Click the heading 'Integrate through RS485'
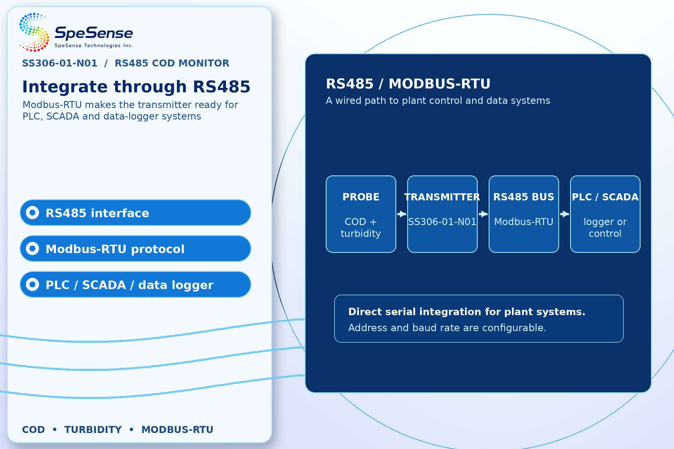Image resolution: width=674 pixels, height=449 pixels. [x=136, y=87]
